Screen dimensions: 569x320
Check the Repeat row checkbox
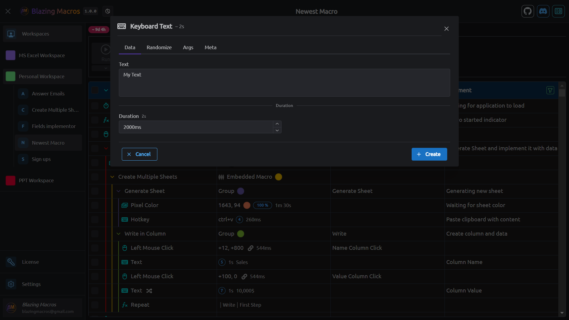click(95, 305)
